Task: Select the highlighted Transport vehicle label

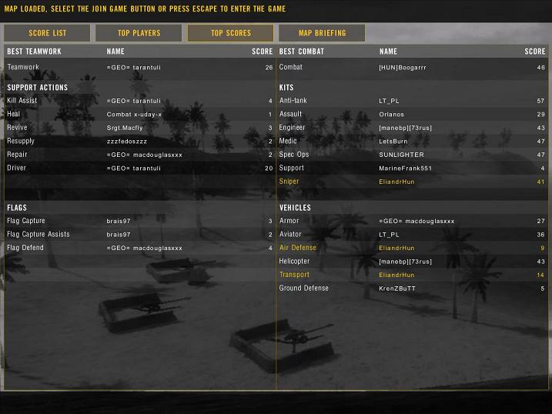Action: (x=294, y=275)
